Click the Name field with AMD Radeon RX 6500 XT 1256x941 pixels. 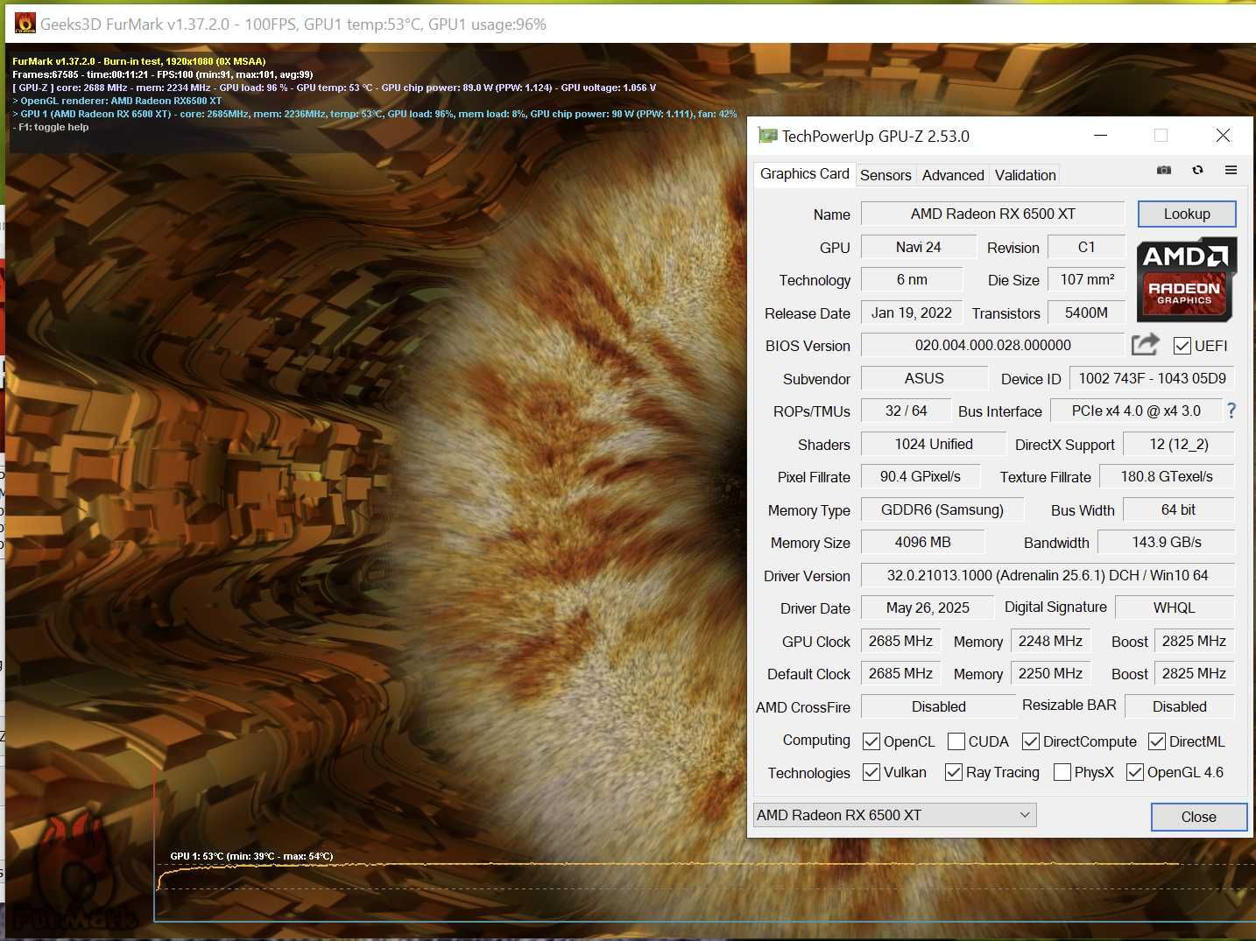992,214
